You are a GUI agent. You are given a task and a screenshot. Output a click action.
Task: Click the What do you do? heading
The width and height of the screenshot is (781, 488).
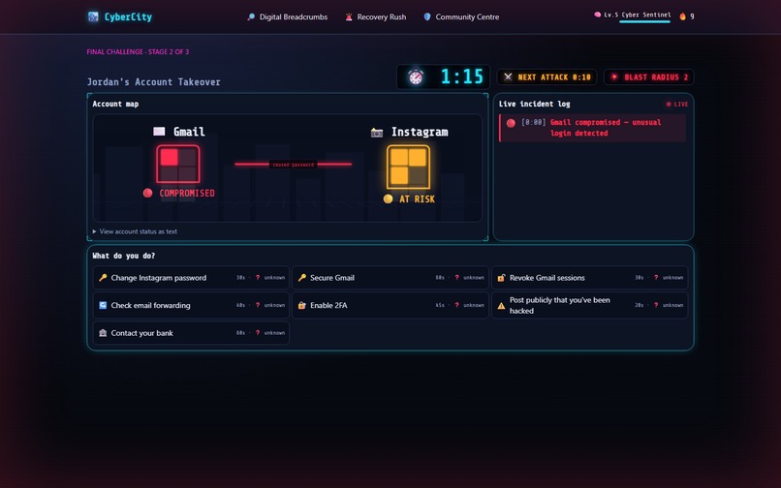pyautogui.click(x=123, y=256)
